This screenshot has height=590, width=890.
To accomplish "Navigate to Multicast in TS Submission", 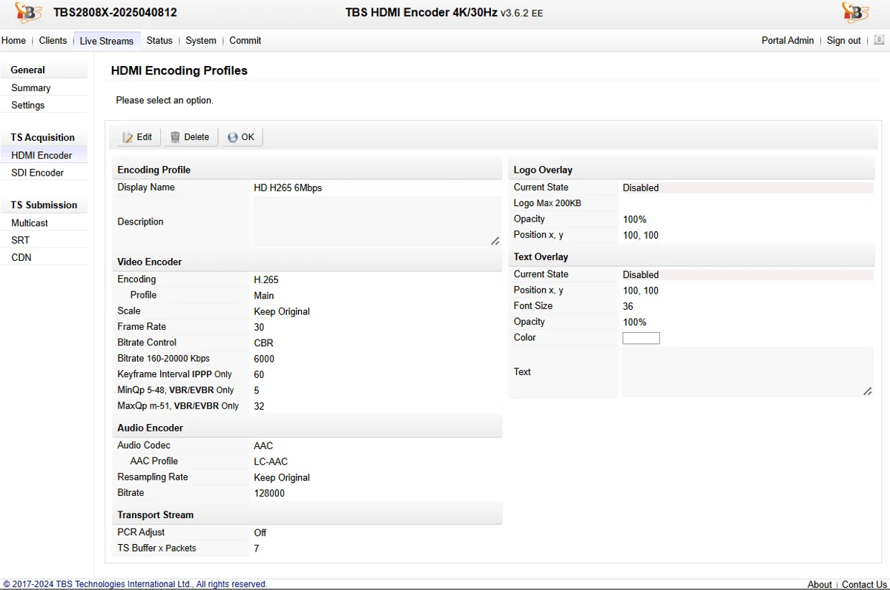I will 30,223.
